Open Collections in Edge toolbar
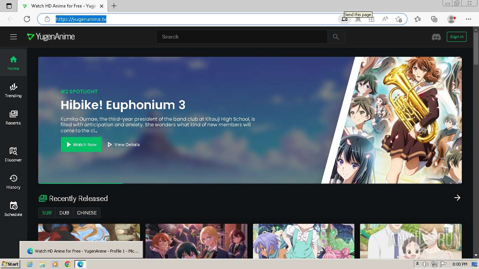This screenshot has height=269, width=479. click(x=434, y=19)
